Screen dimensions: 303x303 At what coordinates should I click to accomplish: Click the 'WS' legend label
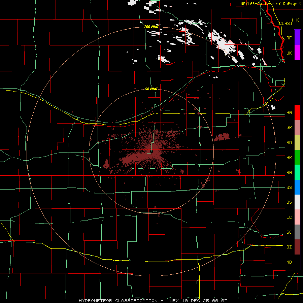click(x=289, y=188)
